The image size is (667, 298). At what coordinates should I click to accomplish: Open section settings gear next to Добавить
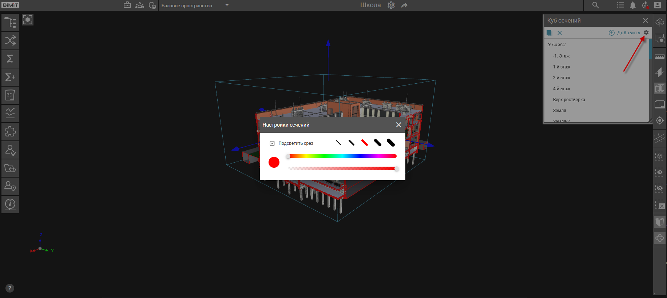click(x=646, y=32)
